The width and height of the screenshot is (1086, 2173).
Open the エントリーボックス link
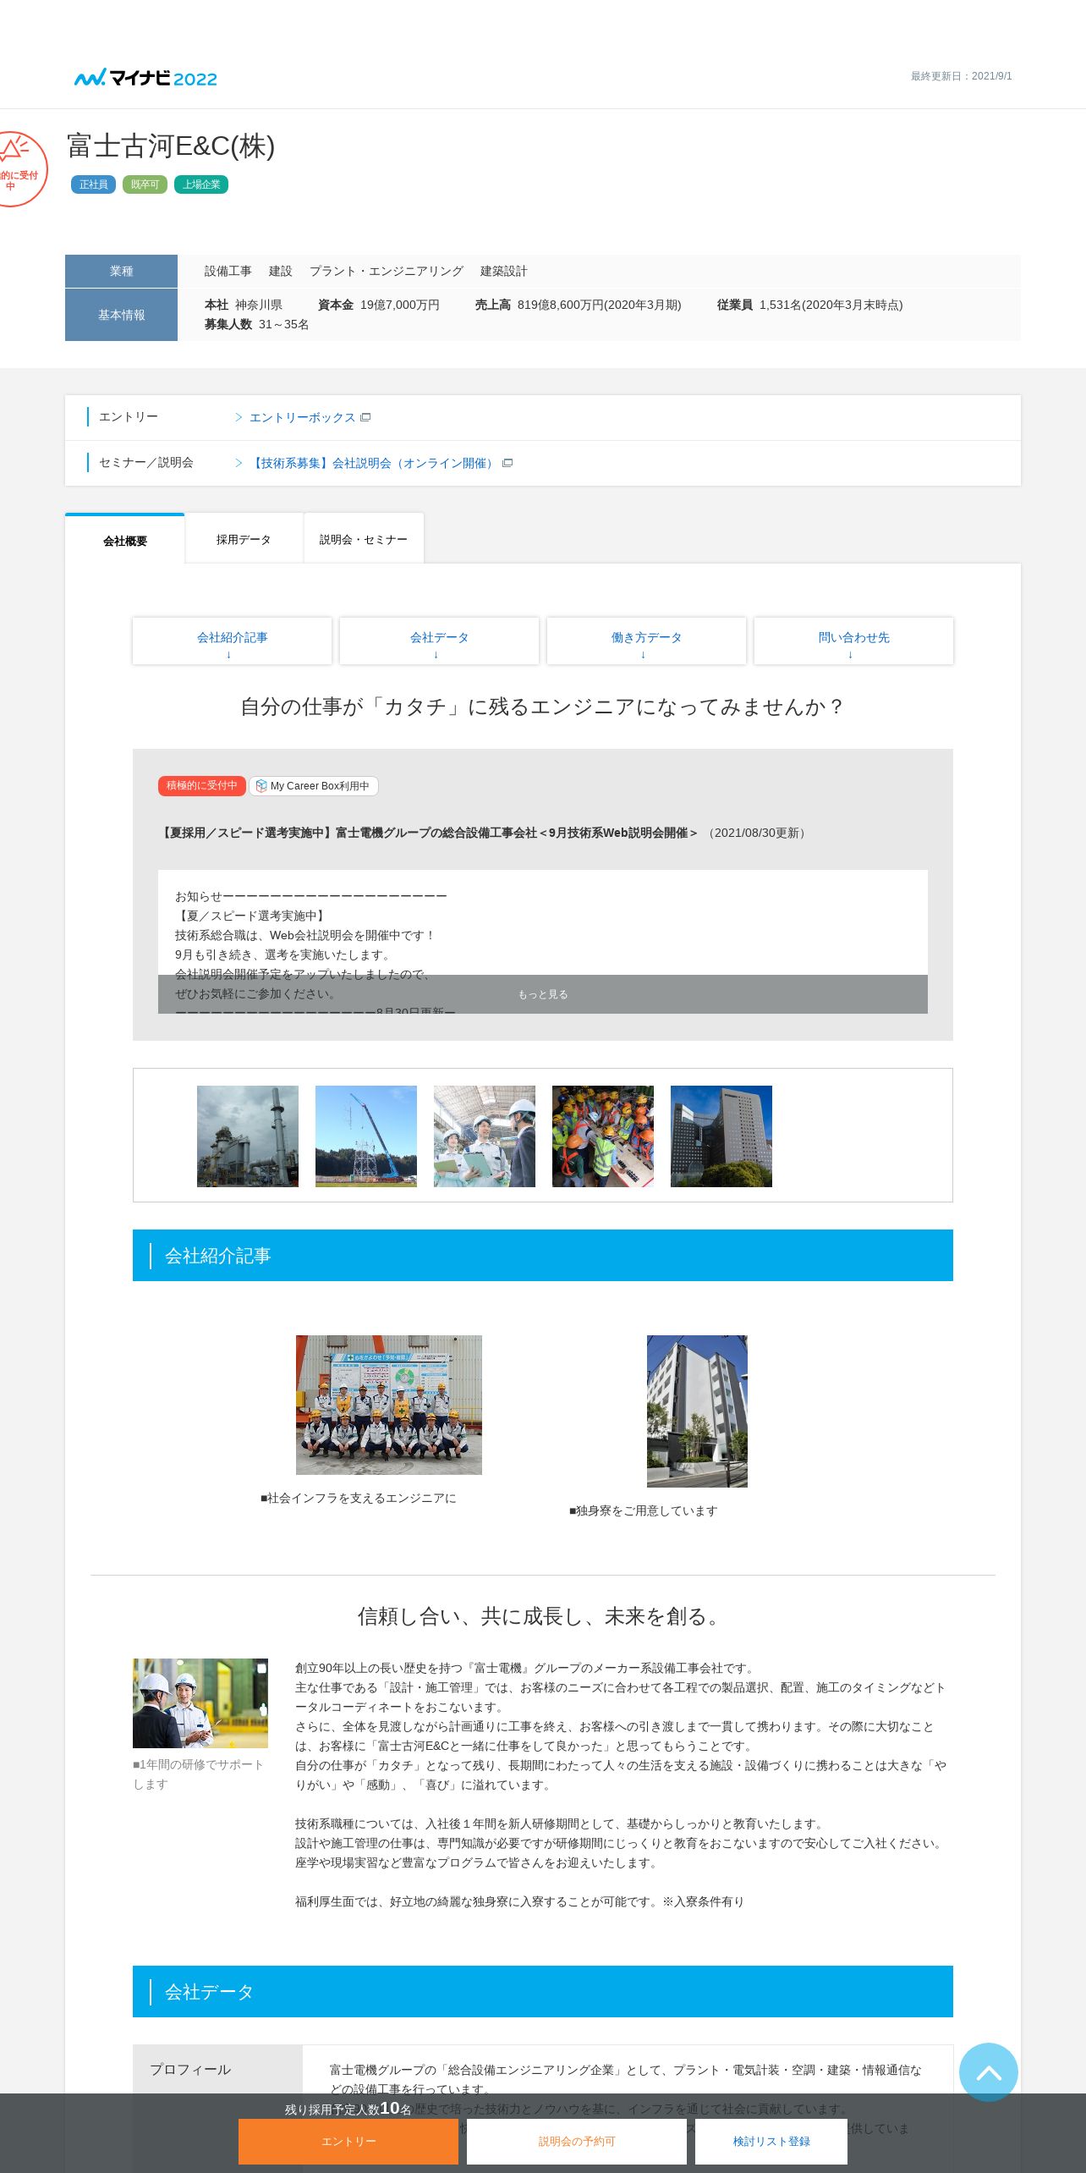(302, 417)
